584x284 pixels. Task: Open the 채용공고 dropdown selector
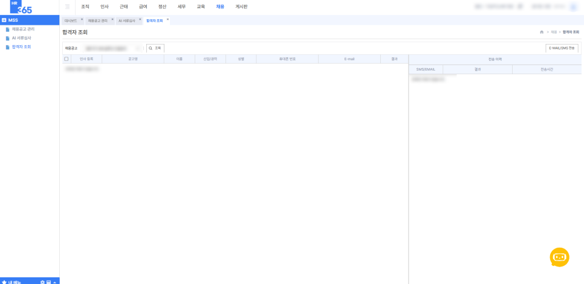[112, 48]
